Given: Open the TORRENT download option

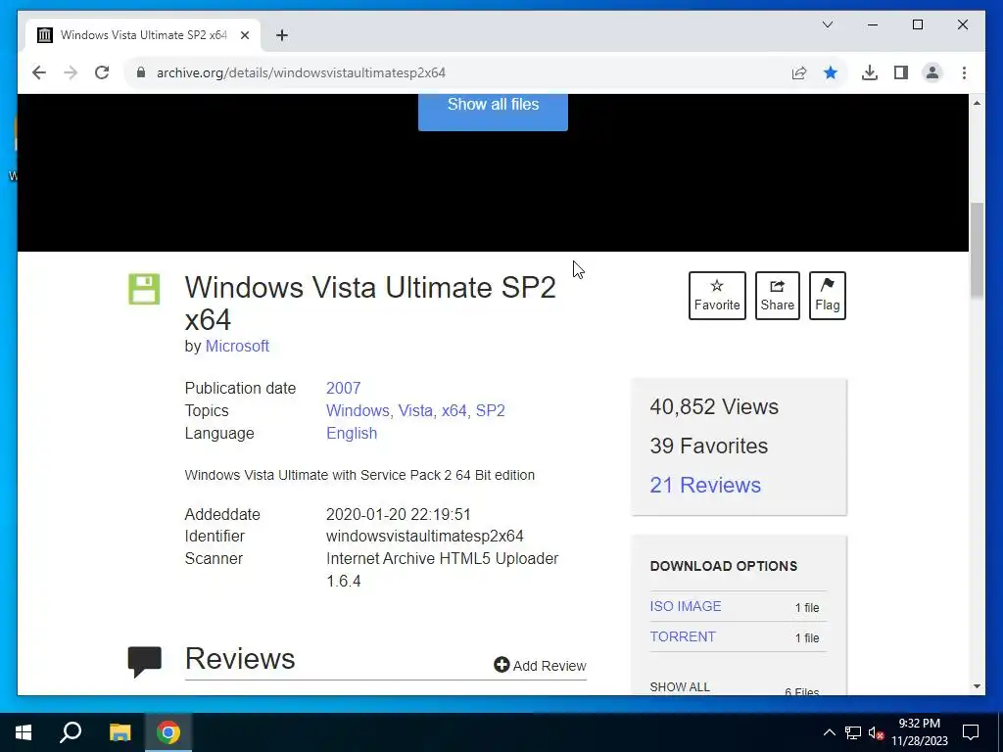Looking at the screenshot, I should pyautogui.click(x=683, y=636).
